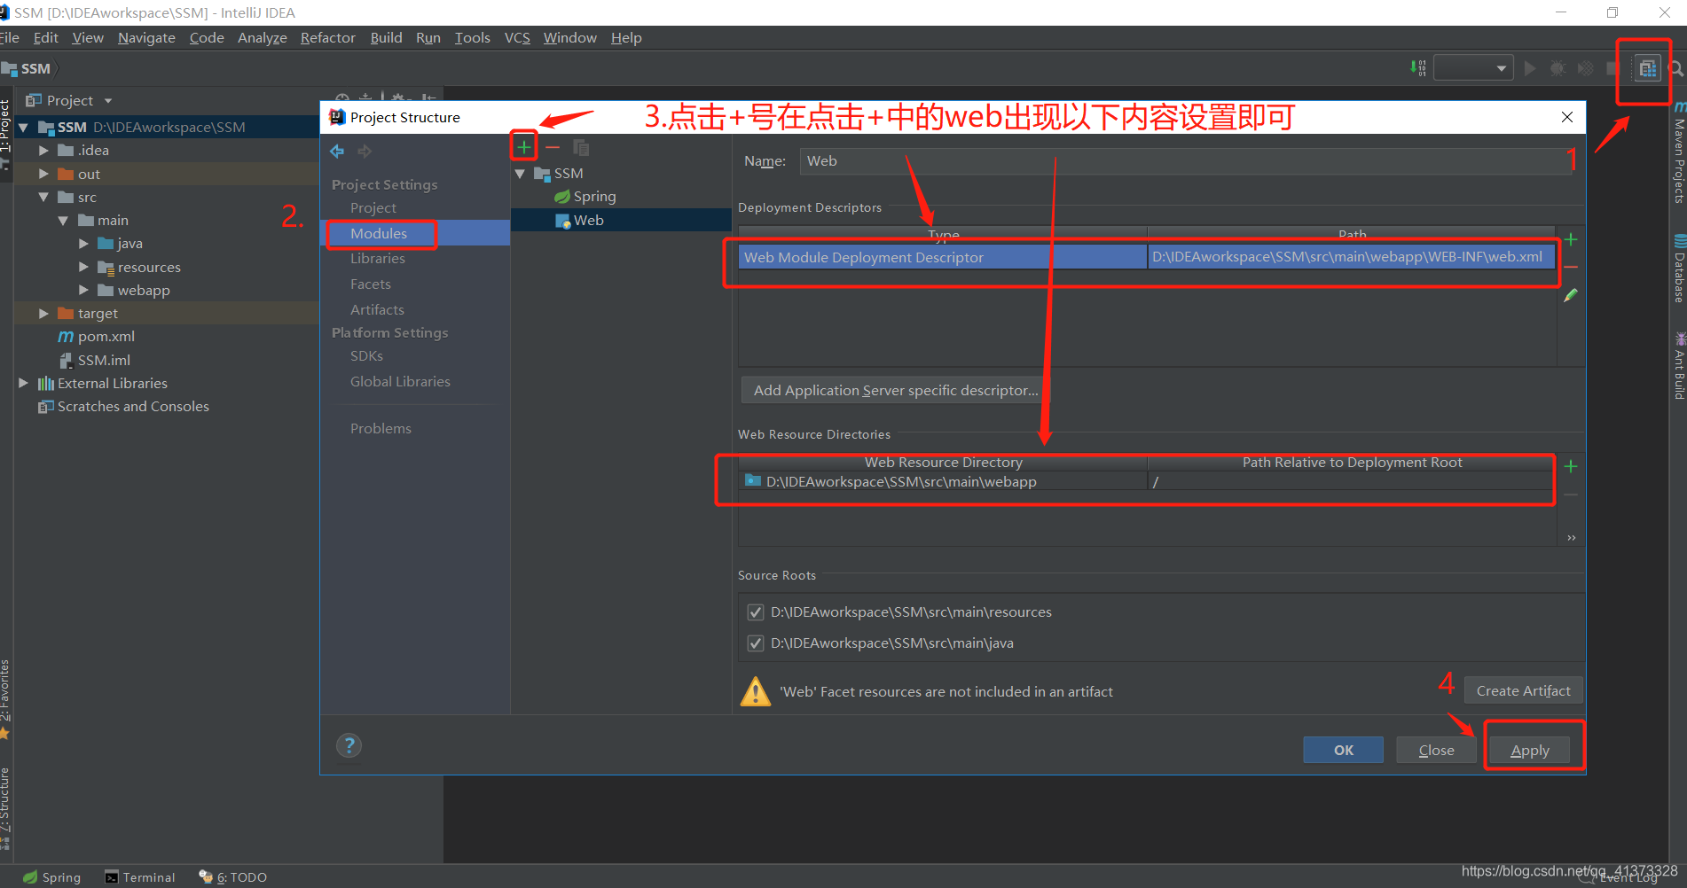Add a new module with the green plus
Image resolution: width=1687 pixels, height=888 pixels.
tap(524, 147)
